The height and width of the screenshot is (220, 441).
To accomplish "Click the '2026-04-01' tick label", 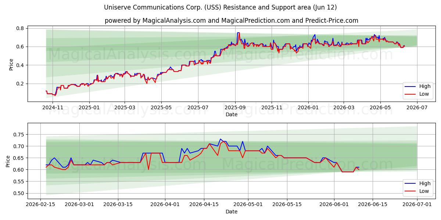I will coord(165,205).
